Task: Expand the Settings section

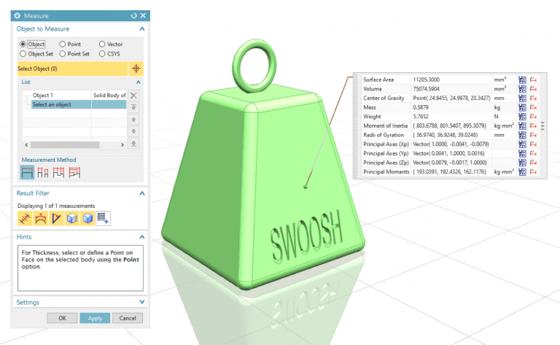Action: point(141,302)
